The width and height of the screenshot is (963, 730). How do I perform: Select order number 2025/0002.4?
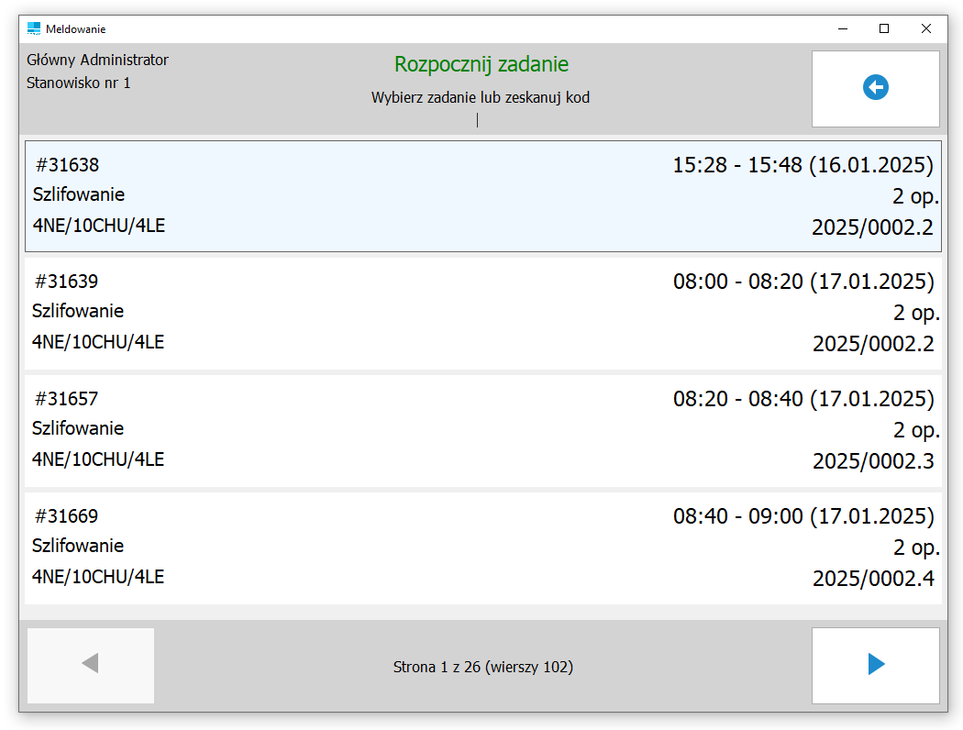point(873,579)
